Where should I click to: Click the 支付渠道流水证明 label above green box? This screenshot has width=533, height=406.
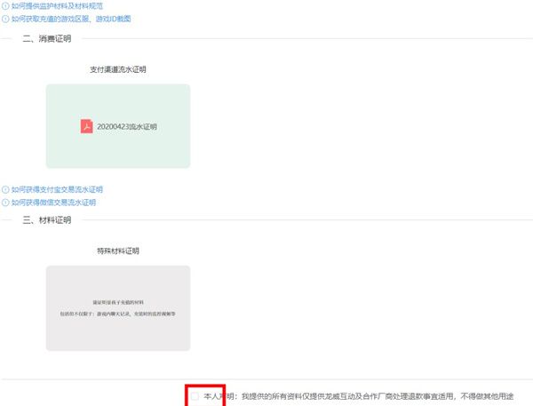(118, 68)
